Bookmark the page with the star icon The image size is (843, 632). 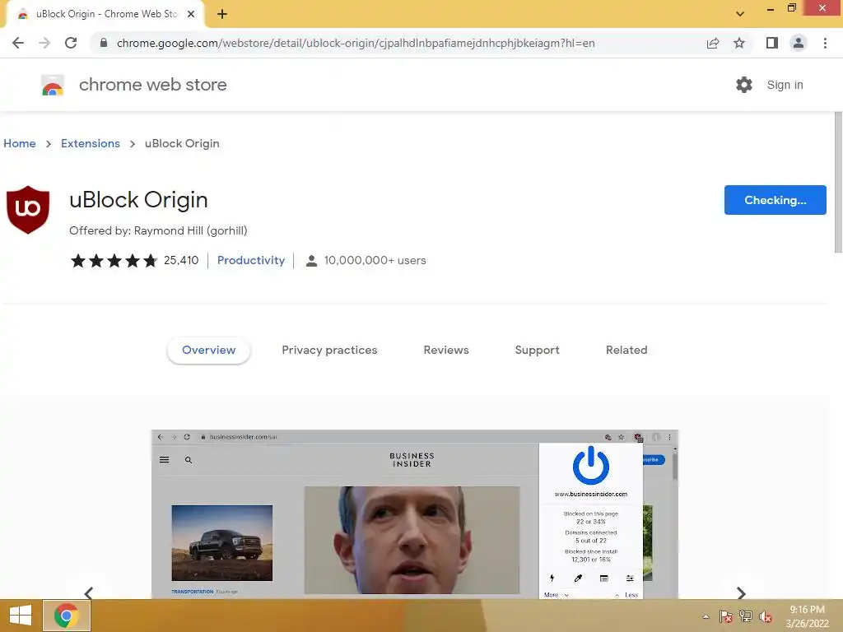pos(739,43)
